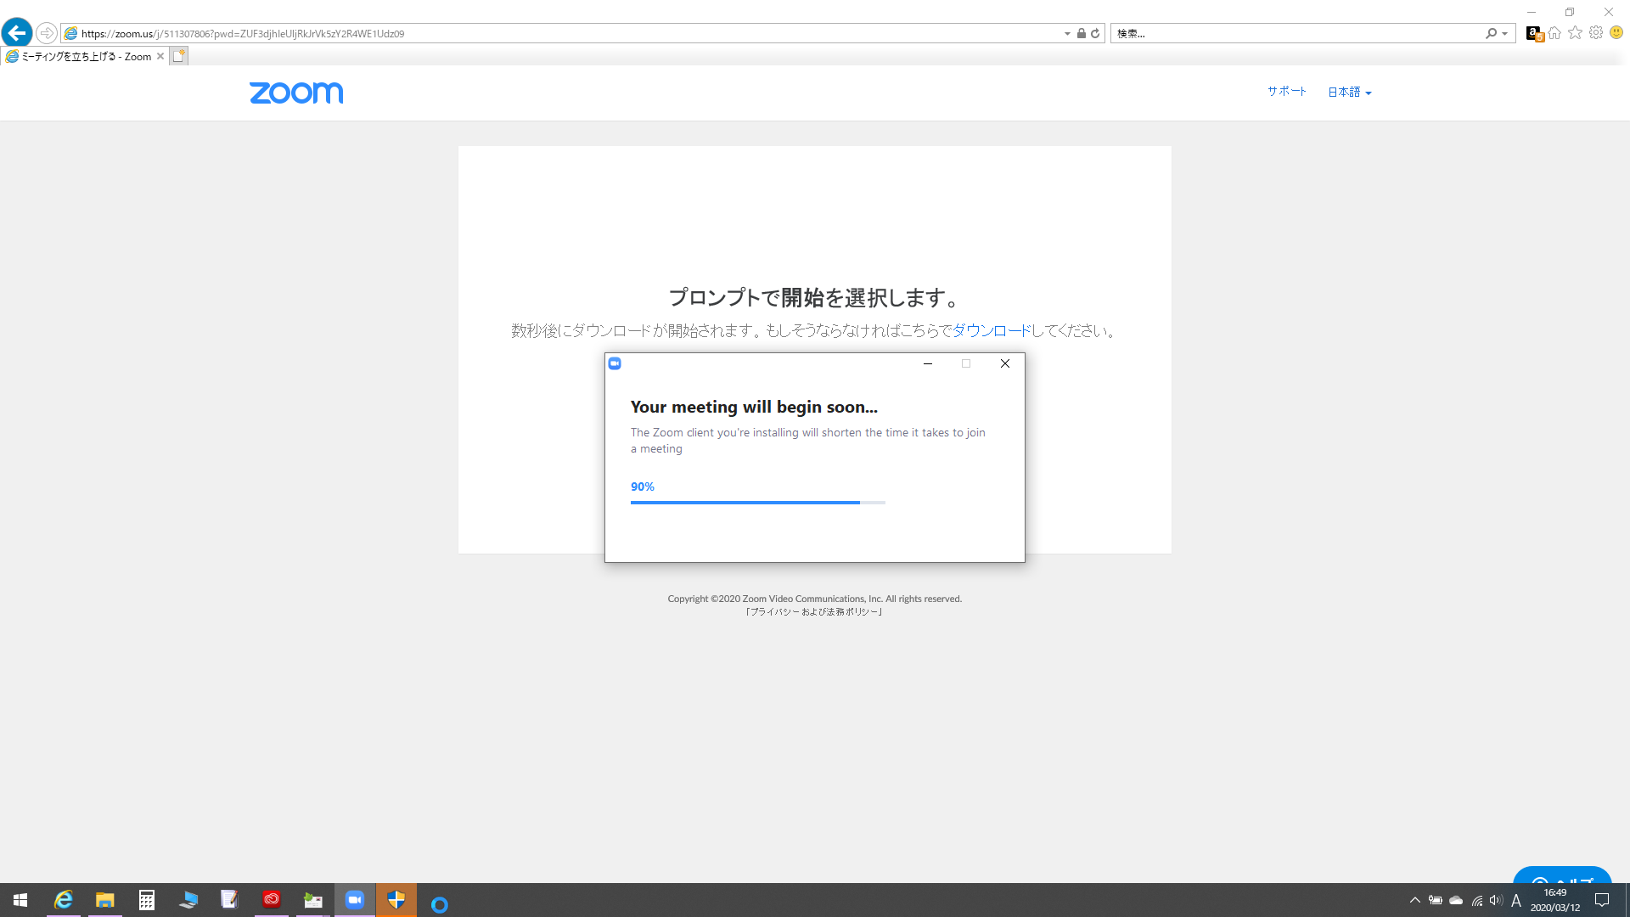
Task: Click the Home icon in browser toolbar
Action: [x=1554, y=33]
